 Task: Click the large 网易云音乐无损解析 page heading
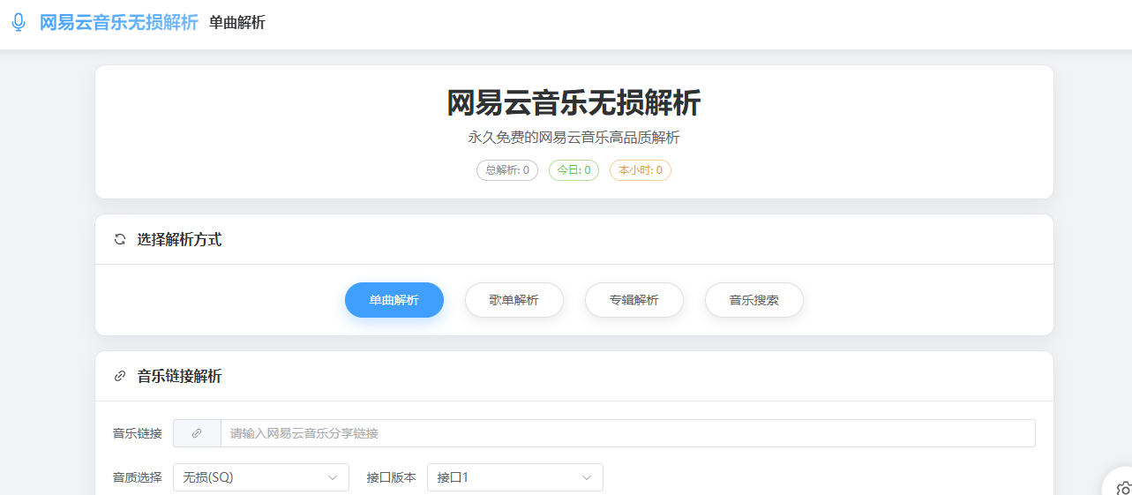(574, 103)
